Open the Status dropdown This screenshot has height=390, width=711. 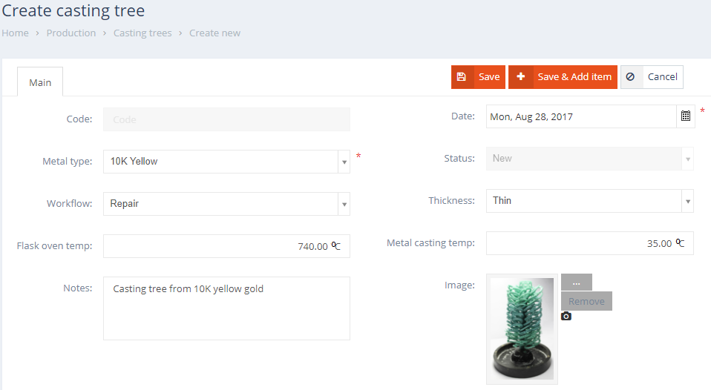[x=687, y=159]
